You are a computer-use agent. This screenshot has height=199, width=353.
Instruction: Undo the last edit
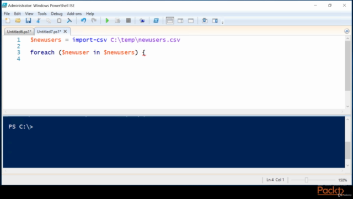83,21
